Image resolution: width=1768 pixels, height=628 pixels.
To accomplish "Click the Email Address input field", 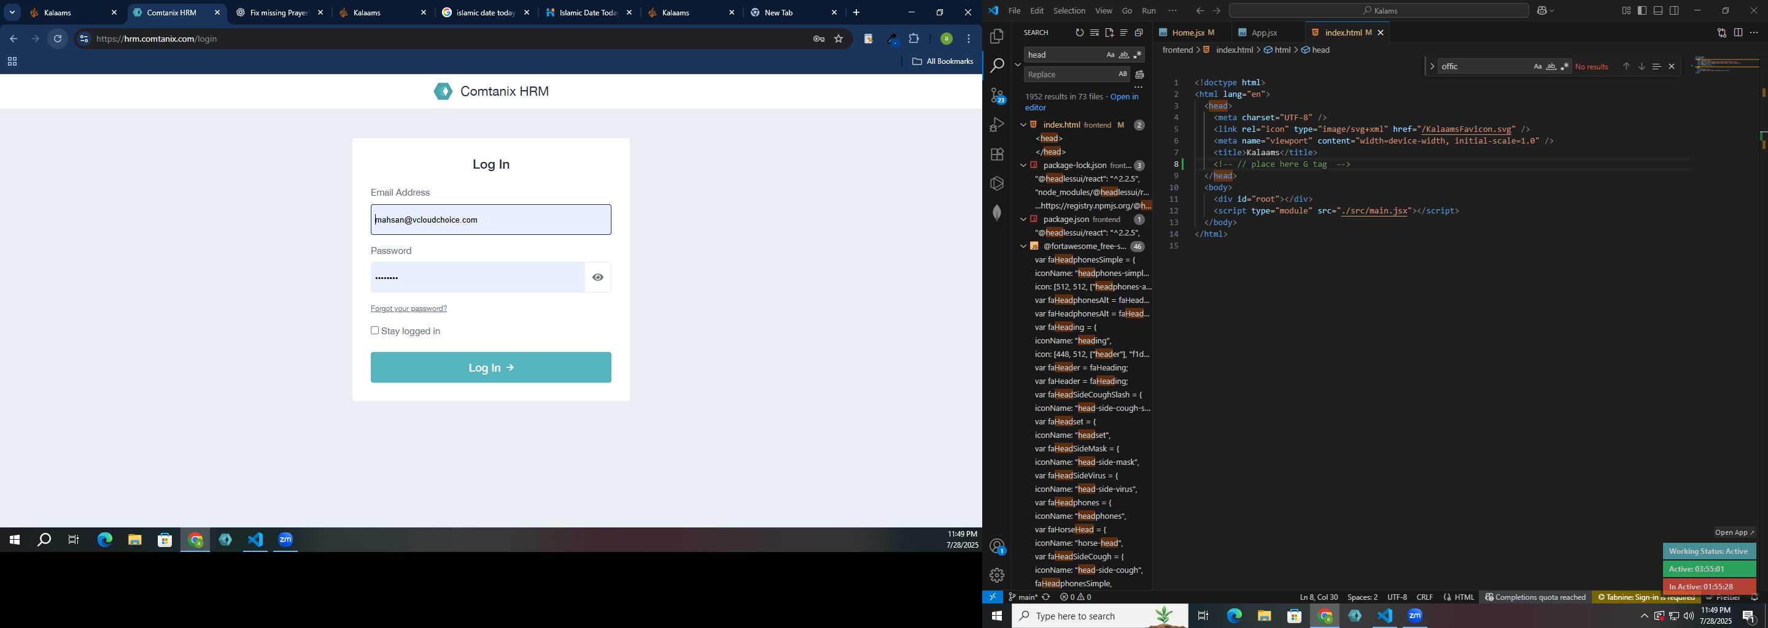I will [x=490, y=220].
